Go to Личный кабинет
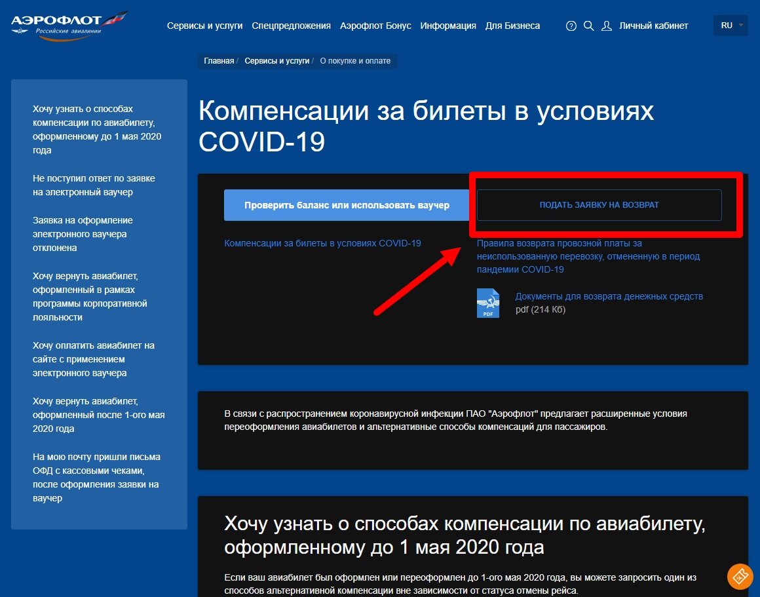Viewport: 760px width, 597px height. pyautogui.click(x=653, y=26)
